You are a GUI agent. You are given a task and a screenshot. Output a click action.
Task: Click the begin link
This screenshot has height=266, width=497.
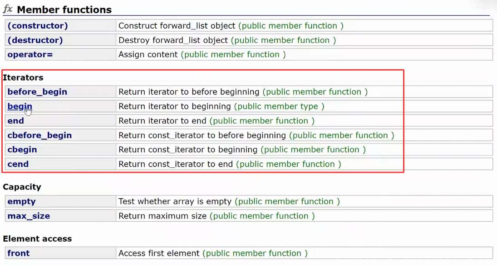(20, 106)
